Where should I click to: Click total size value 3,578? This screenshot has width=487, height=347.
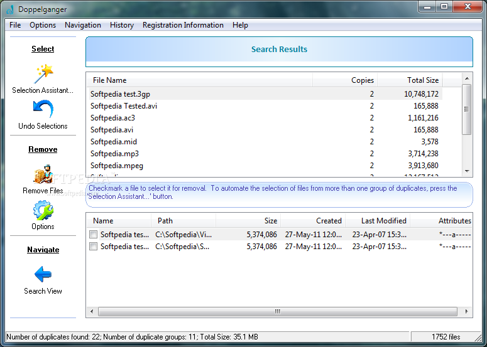pos(430,142)
